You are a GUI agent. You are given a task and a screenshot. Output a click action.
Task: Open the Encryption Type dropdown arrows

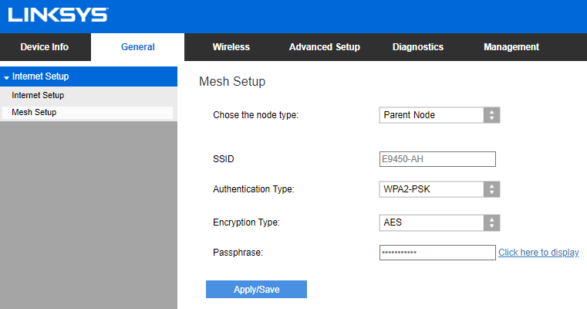[x=491, y=222]
